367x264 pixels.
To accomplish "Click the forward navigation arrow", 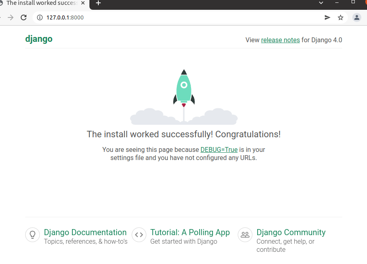I will (x=11, y=17).
